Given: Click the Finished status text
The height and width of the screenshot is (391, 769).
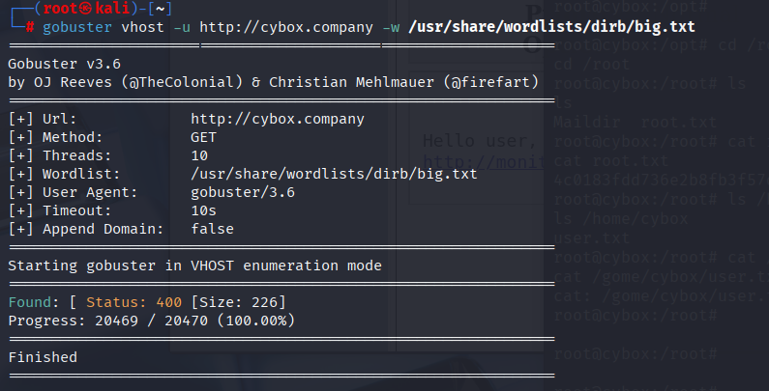Looking at the screenshot, I should point(43,357).
